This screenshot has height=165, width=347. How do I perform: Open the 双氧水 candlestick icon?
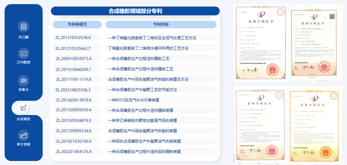23,81
